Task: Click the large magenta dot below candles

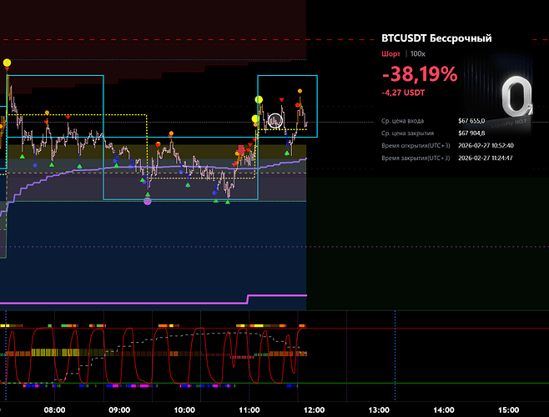Action: coord(148,201)
